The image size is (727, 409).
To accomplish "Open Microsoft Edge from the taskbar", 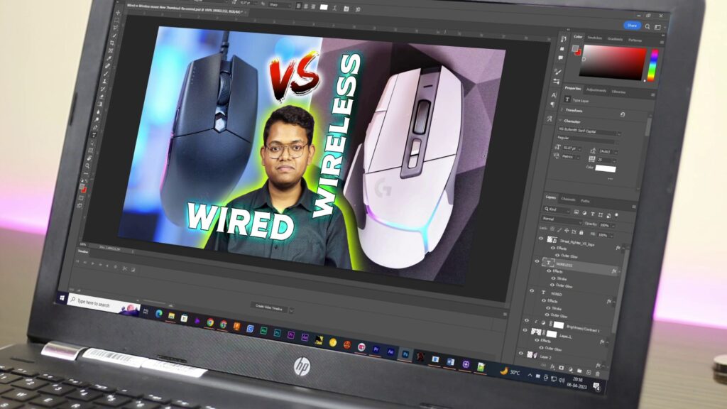I will pos(158,313).
